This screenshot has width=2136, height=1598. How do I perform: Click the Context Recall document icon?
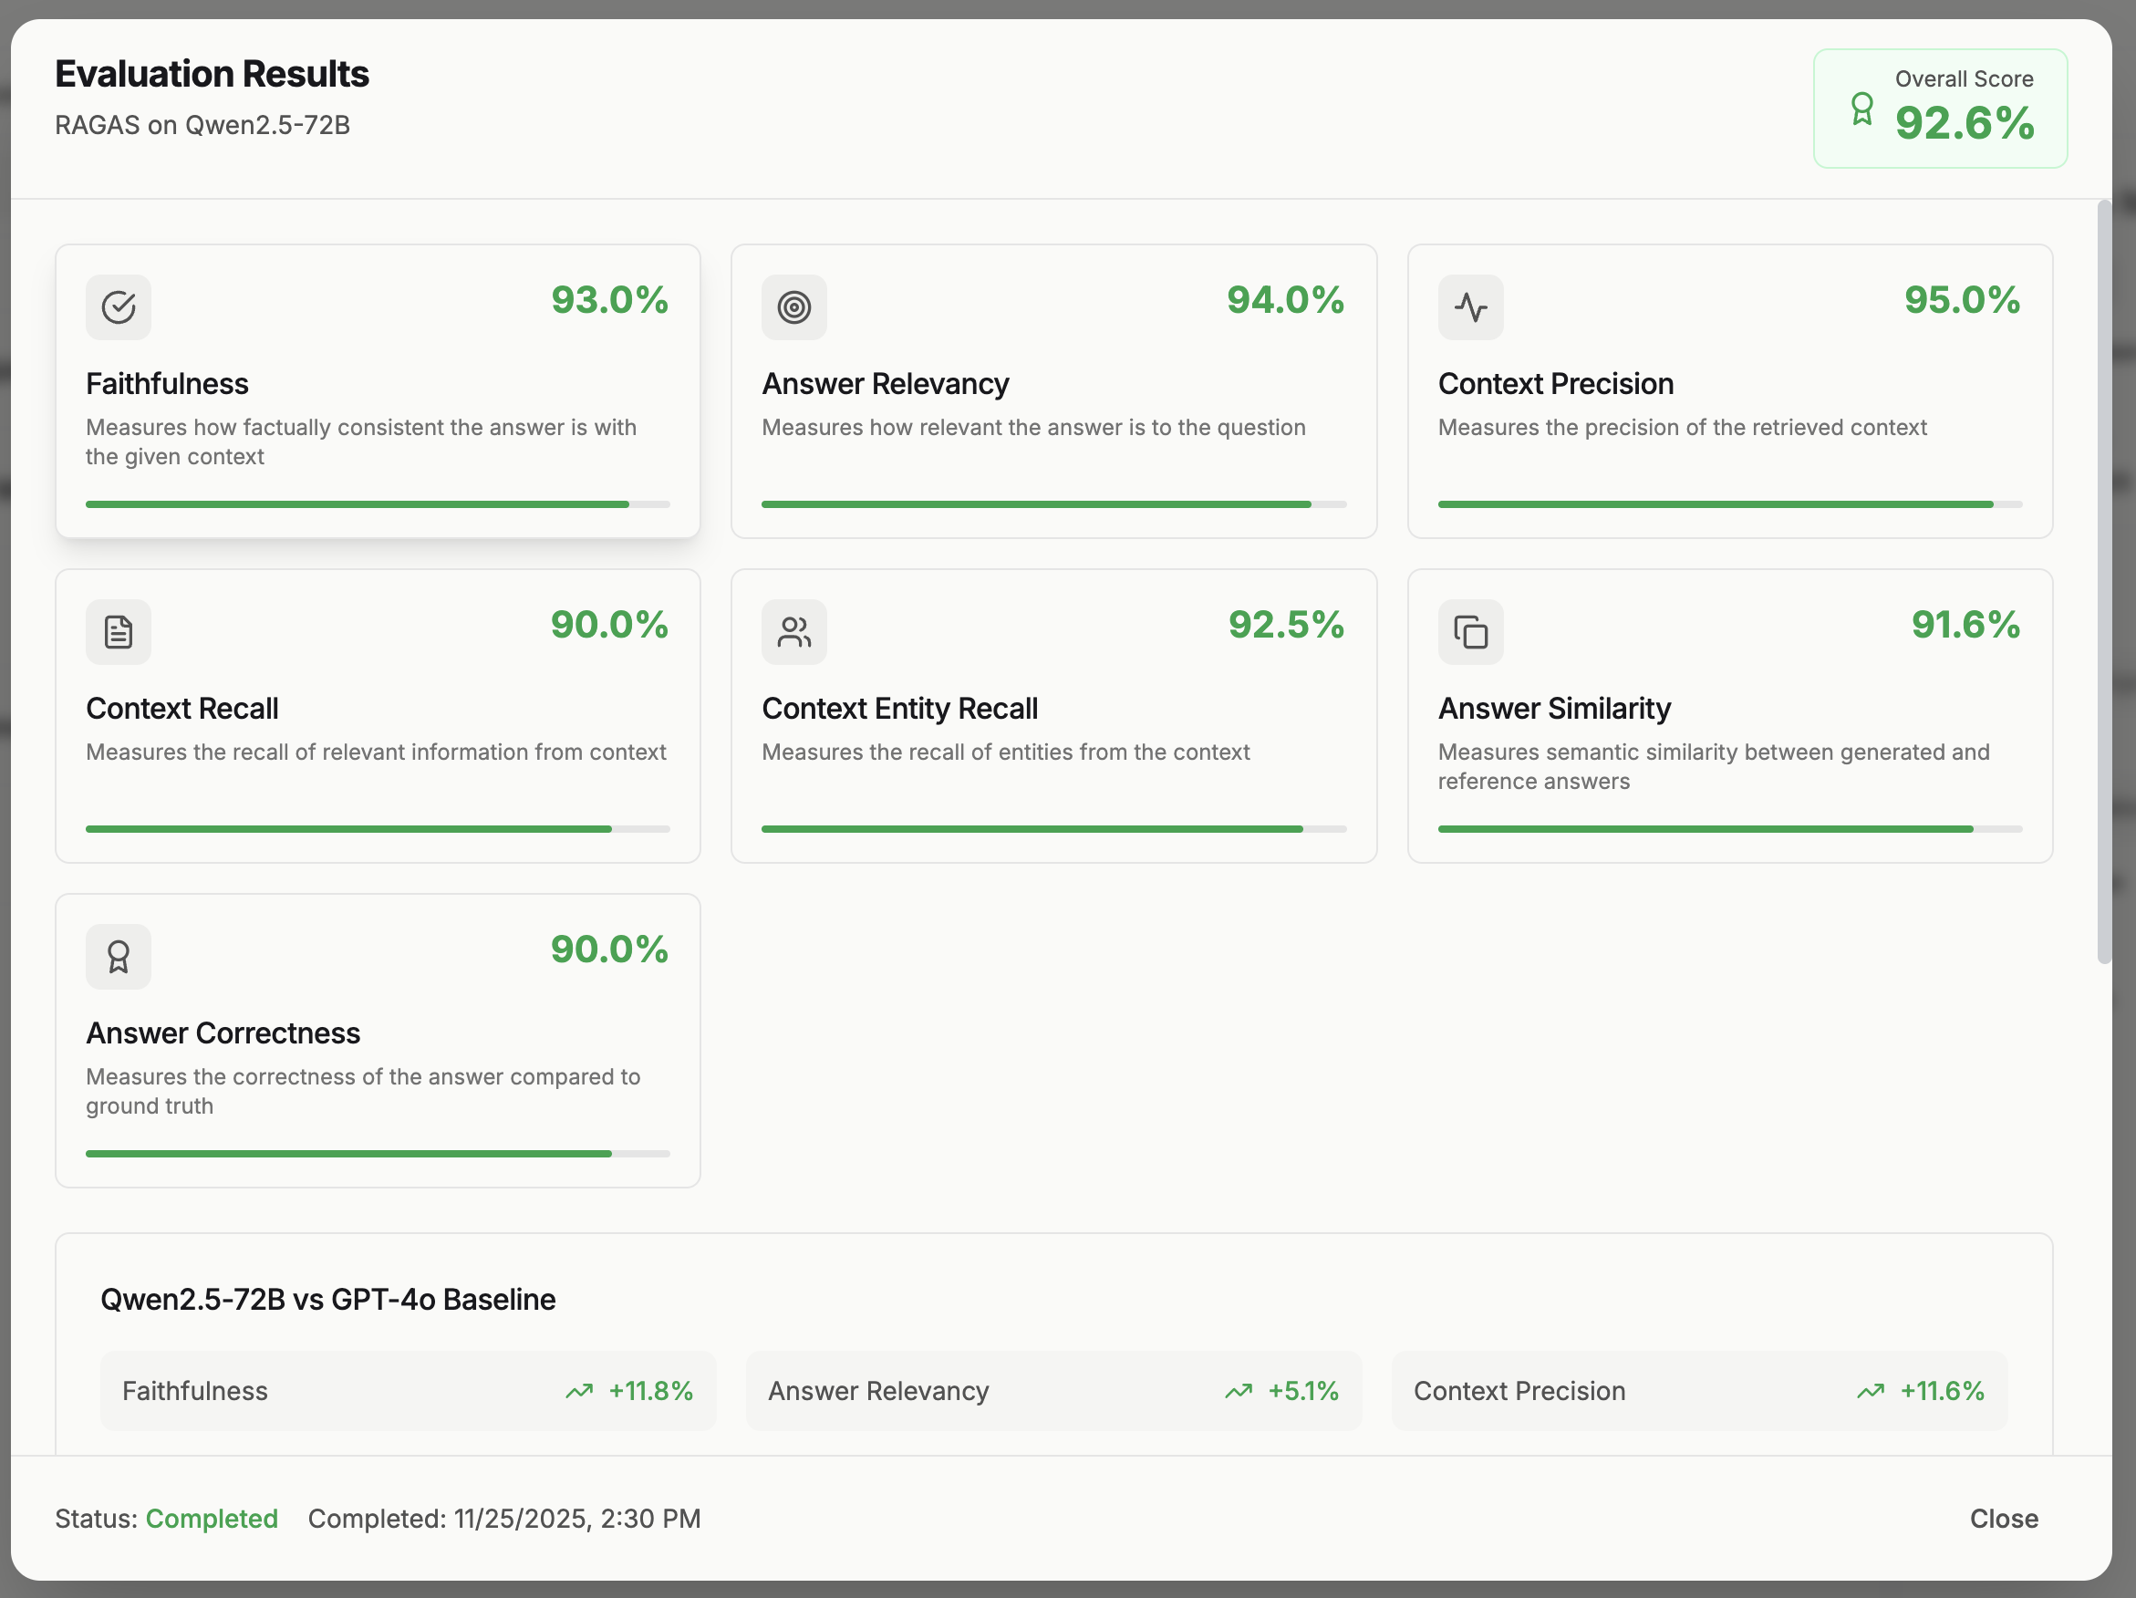pyautogui.click(x=118, y=631)
